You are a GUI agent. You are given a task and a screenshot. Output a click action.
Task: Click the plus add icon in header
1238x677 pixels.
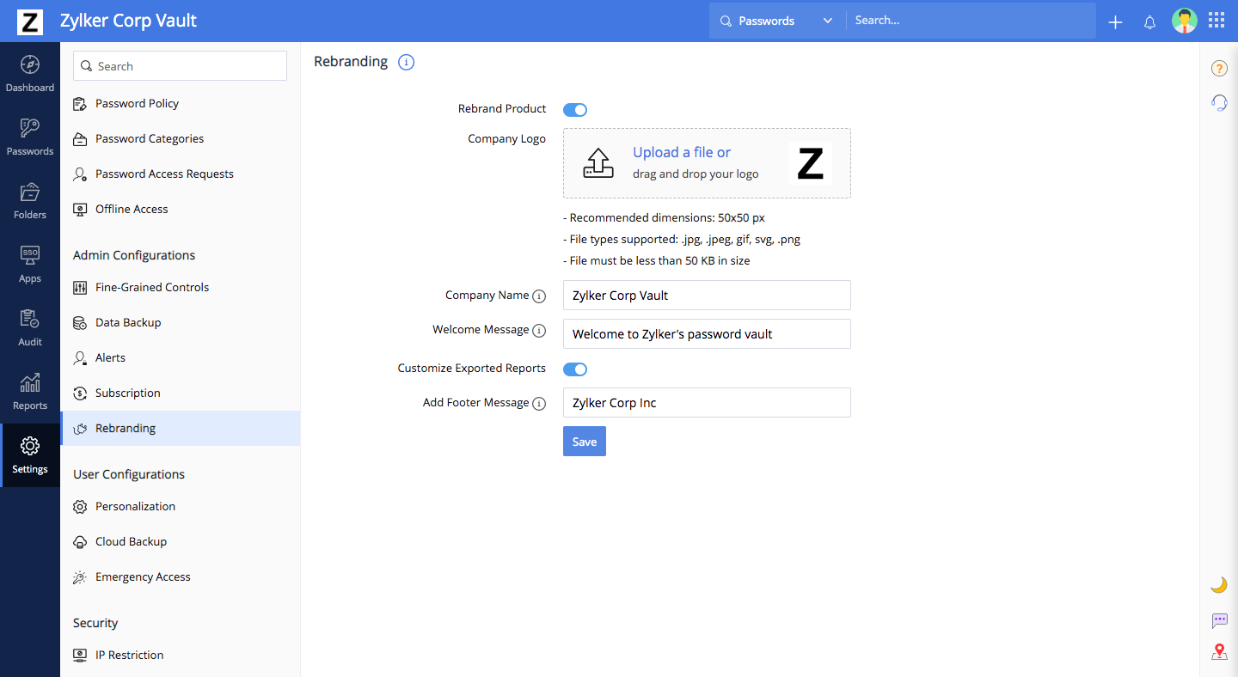(1115, 22)
